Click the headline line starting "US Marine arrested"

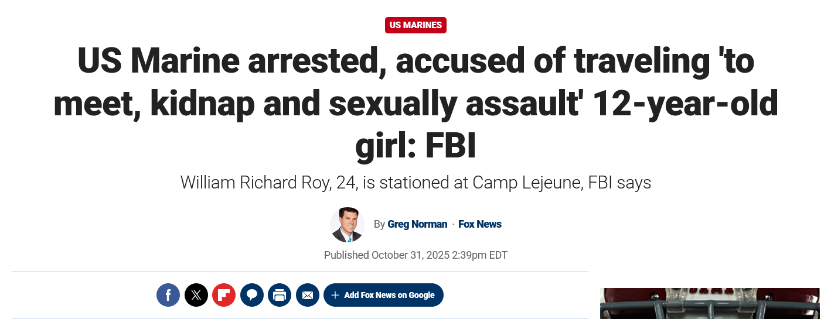point(415,61)
